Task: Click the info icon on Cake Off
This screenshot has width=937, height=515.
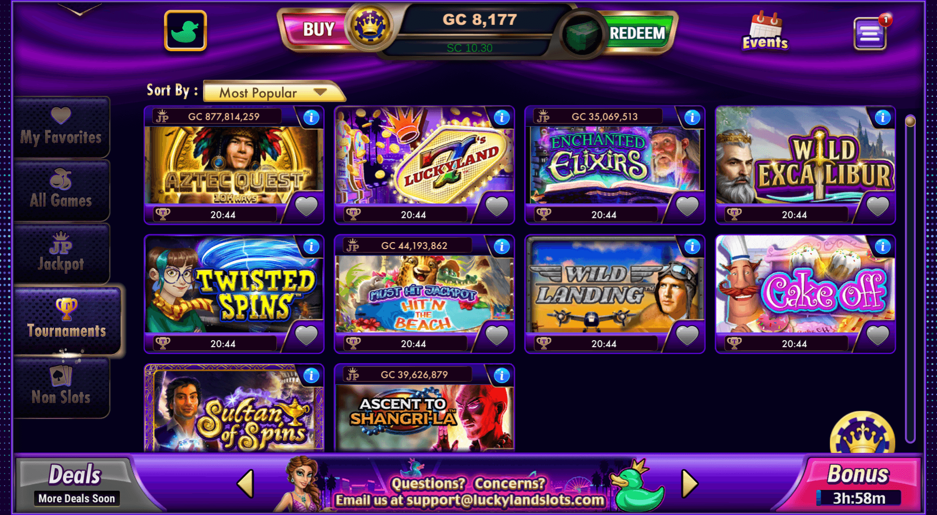Action: [882, 246]
